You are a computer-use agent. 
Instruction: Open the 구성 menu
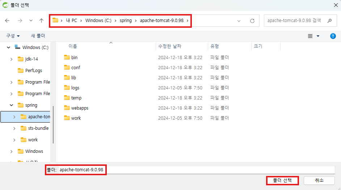(x=13, y=36)
